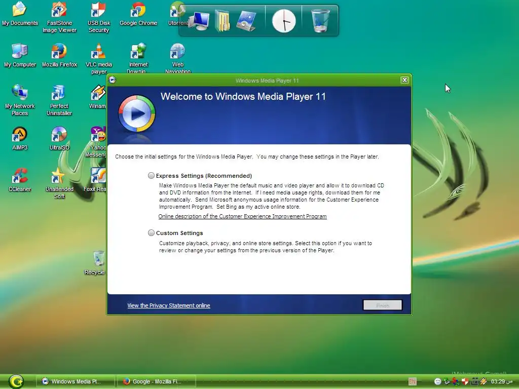519x389 pixels.
Task: Click the Foxit Reader desktop shortcut
Action: (x=95, y=180)
